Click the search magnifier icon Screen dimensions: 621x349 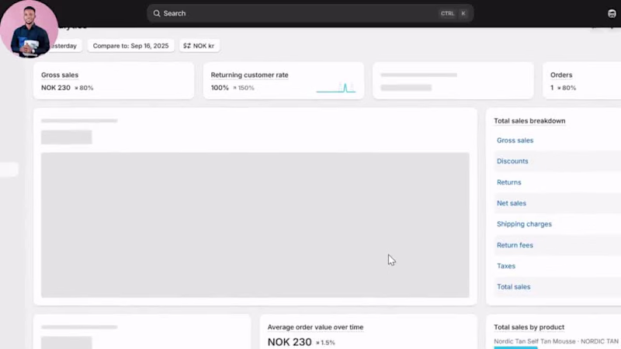[x=157, y=13]
